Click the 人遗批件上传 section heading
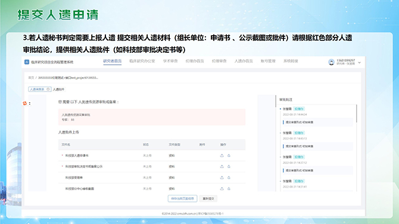 (x=68, y=132)
